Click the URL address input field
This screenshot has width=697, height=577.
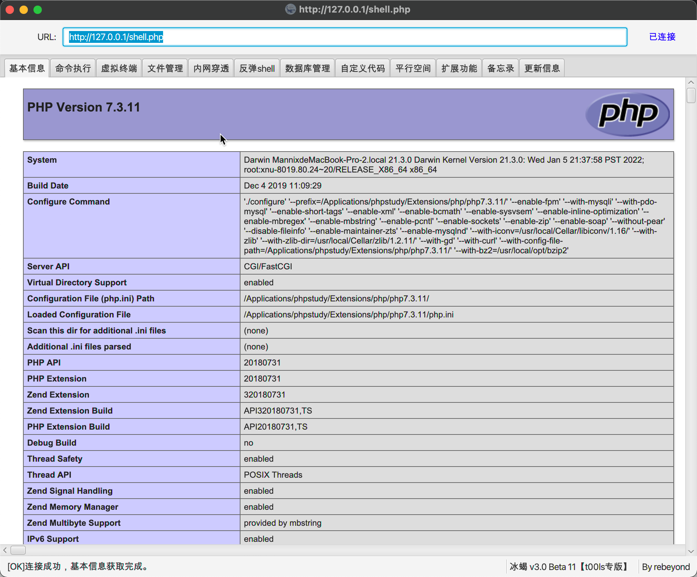tap(345, 37)
